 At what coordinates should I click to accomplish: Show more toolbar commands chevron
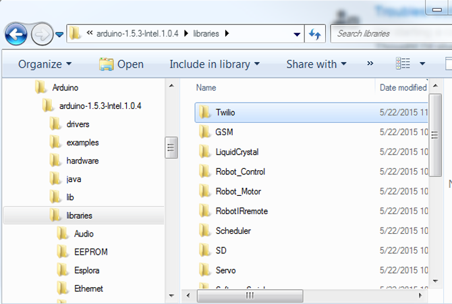tap(370, 64)
